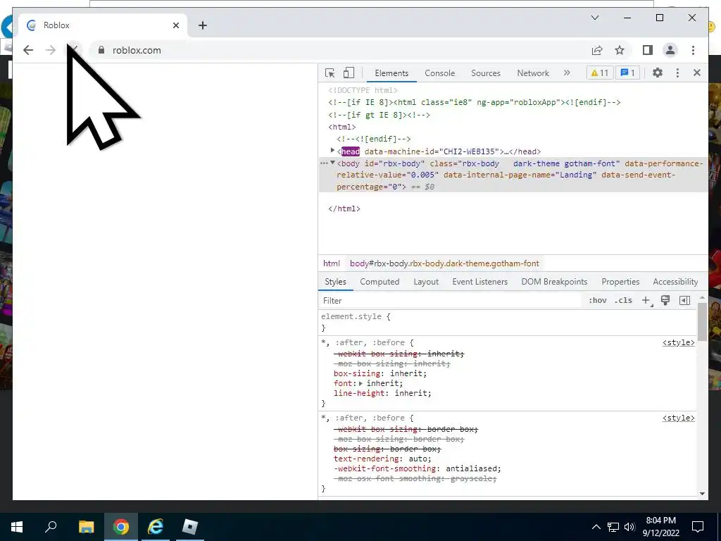Show more DevTools tabs chevron
The width and height of the screenshot is (721, 541).
click(567, 73)
